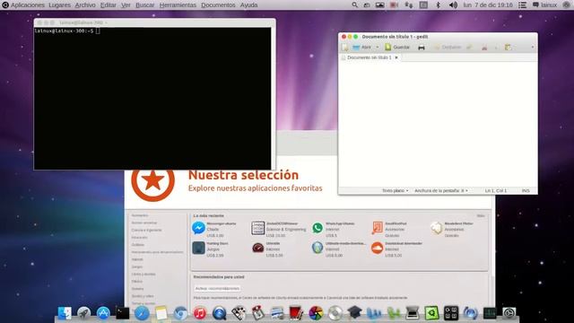Viewport: 574px width, 323px height.
Task: Click Guardar in the gedit toolbar
Action: tap(397, 48)
